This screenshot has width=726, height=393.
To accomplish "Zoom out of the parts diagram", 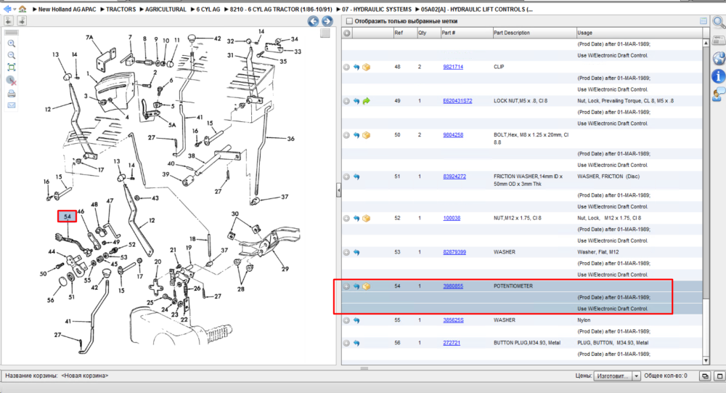I will [12, 56].
